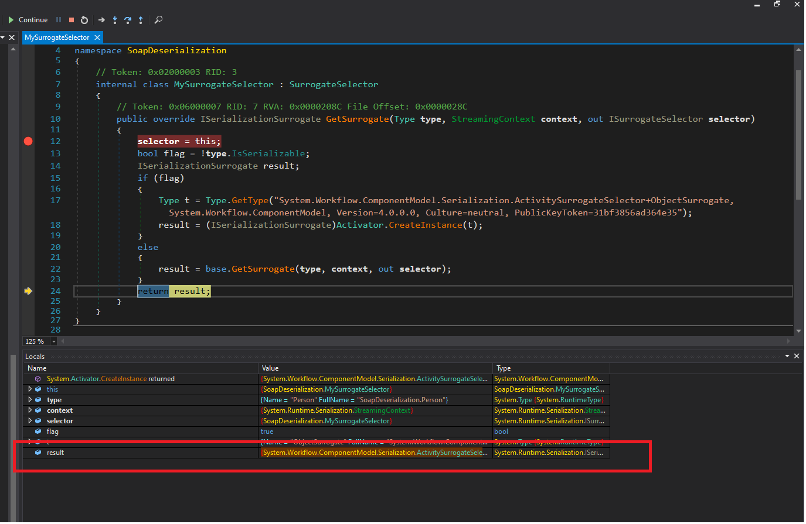Click the field icon beside 'type'
This screenshot has width=806, height=524.
pos(38,400)
